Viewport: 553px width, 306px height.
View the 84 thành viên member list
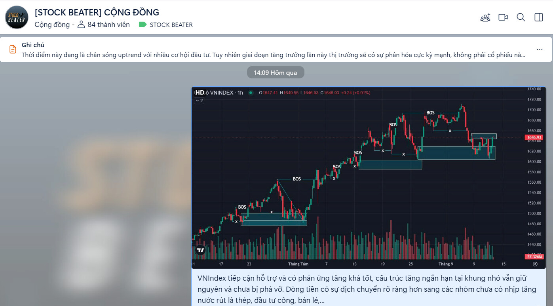coord(104,25)
